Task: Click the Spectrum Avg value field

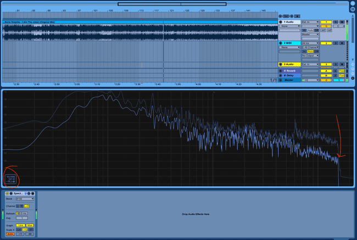Action: point(22,218)
